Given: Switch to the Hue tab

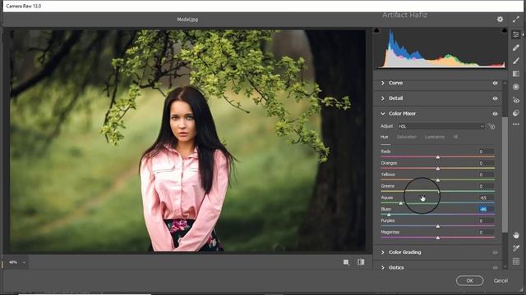Looking at the screenshot, I should click(x=384, y=137).
